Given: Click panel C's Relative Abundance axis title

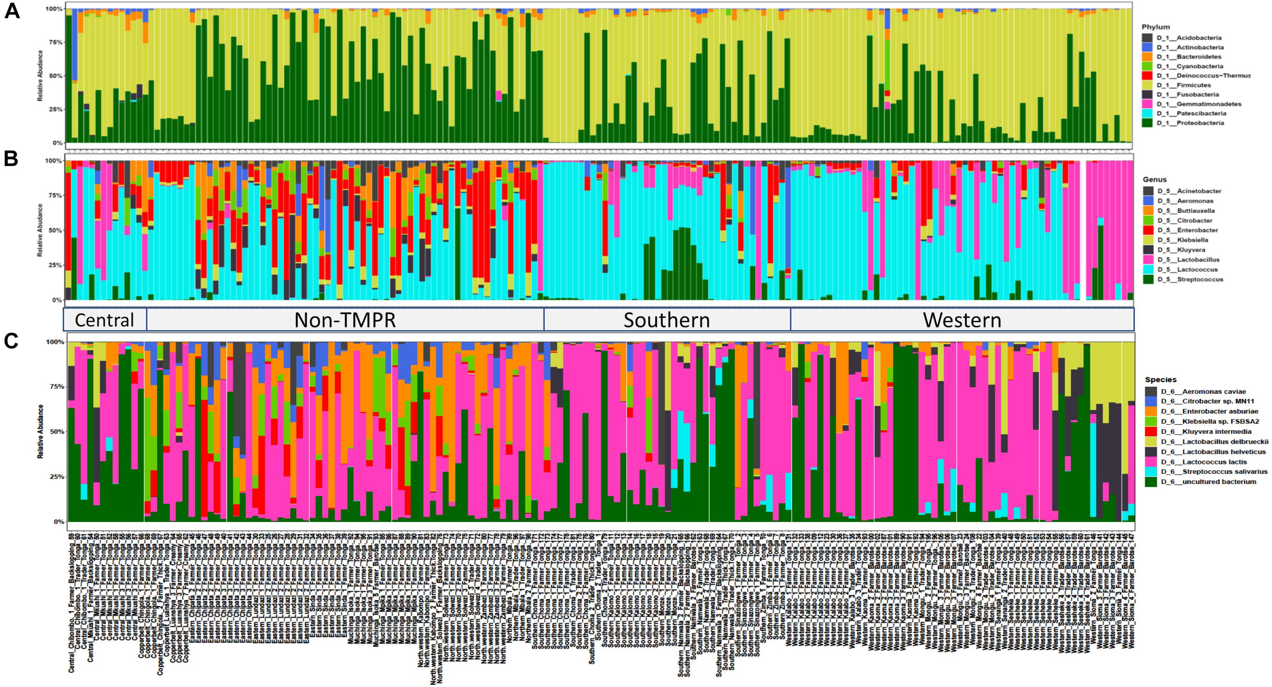Looking at the screenshot, I should point(40,431).
